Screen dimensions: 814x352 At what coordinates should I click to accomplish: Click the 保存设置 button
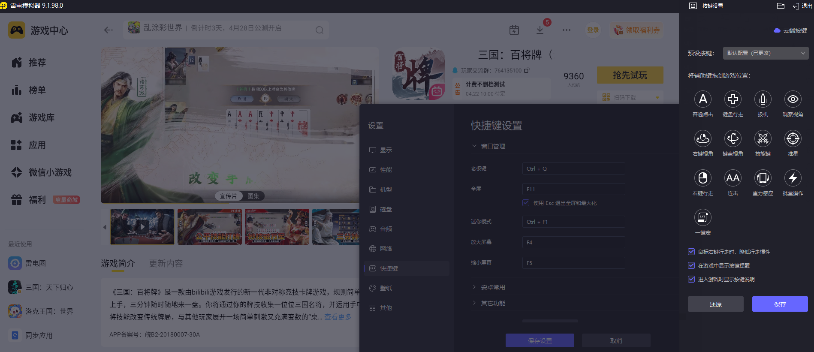[x=540, y=340]
